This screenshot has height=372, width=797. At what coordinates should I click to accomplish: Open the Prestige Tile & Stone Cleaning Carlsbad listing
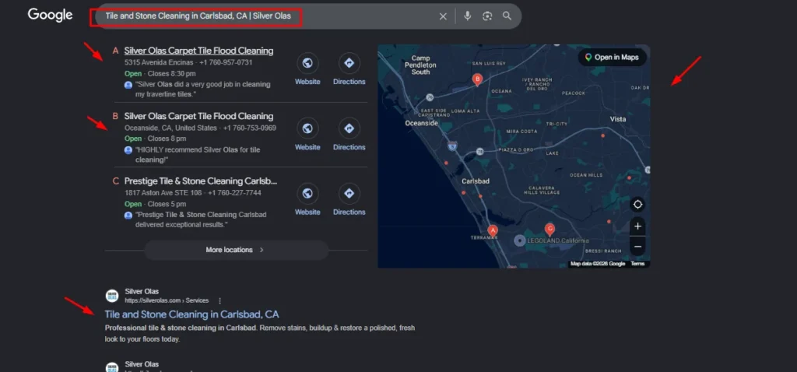pos(201,181)
